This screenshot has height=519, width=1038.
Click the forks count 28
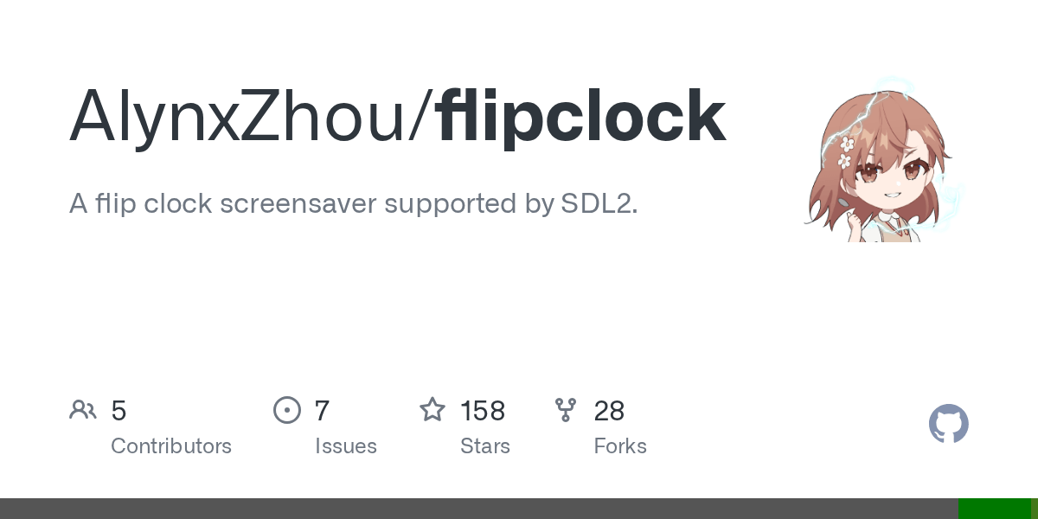click(x=609, y=411)
